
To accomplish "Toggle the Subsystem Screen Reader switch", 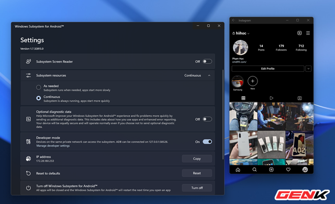I will [207, 61].
